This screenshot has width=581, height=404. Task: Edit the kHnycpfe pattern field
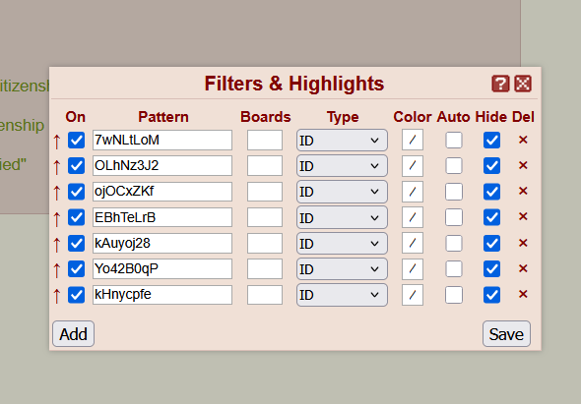(x=162, y=295)
